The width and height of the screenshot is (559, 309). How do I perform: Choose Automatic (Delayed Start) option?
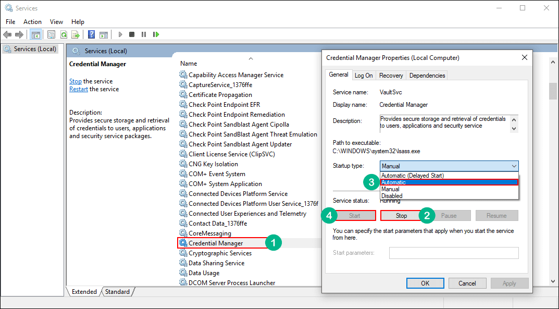(449, 176)
